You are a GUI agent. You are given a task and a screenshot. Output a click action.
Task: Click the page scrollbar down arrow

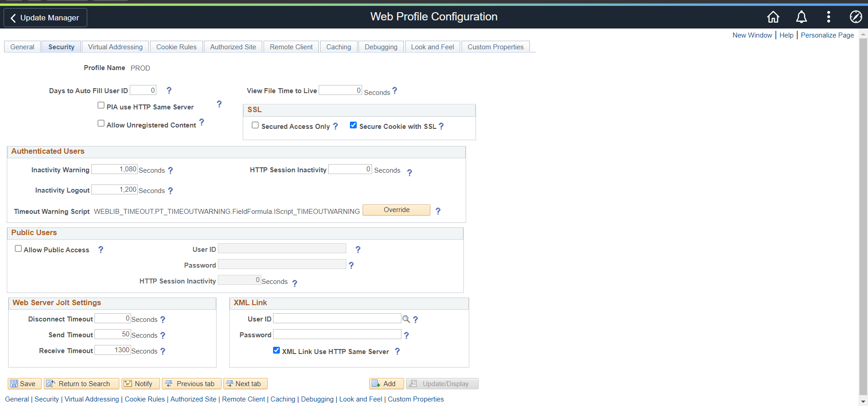[863, 401]
